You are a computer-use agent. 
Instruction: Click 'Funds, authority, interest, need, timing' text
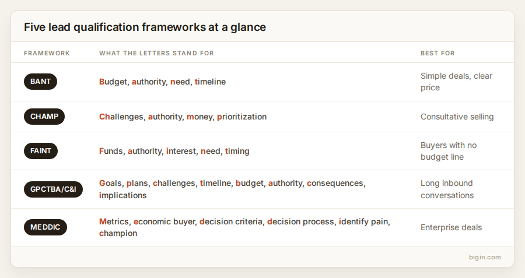tap(174, 151)
